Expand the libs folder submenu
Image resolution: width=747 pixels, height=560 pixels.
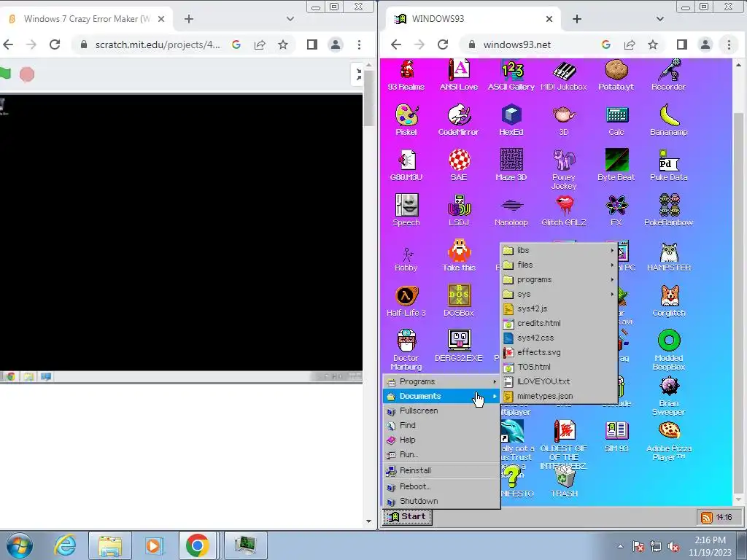click(559, 250)
